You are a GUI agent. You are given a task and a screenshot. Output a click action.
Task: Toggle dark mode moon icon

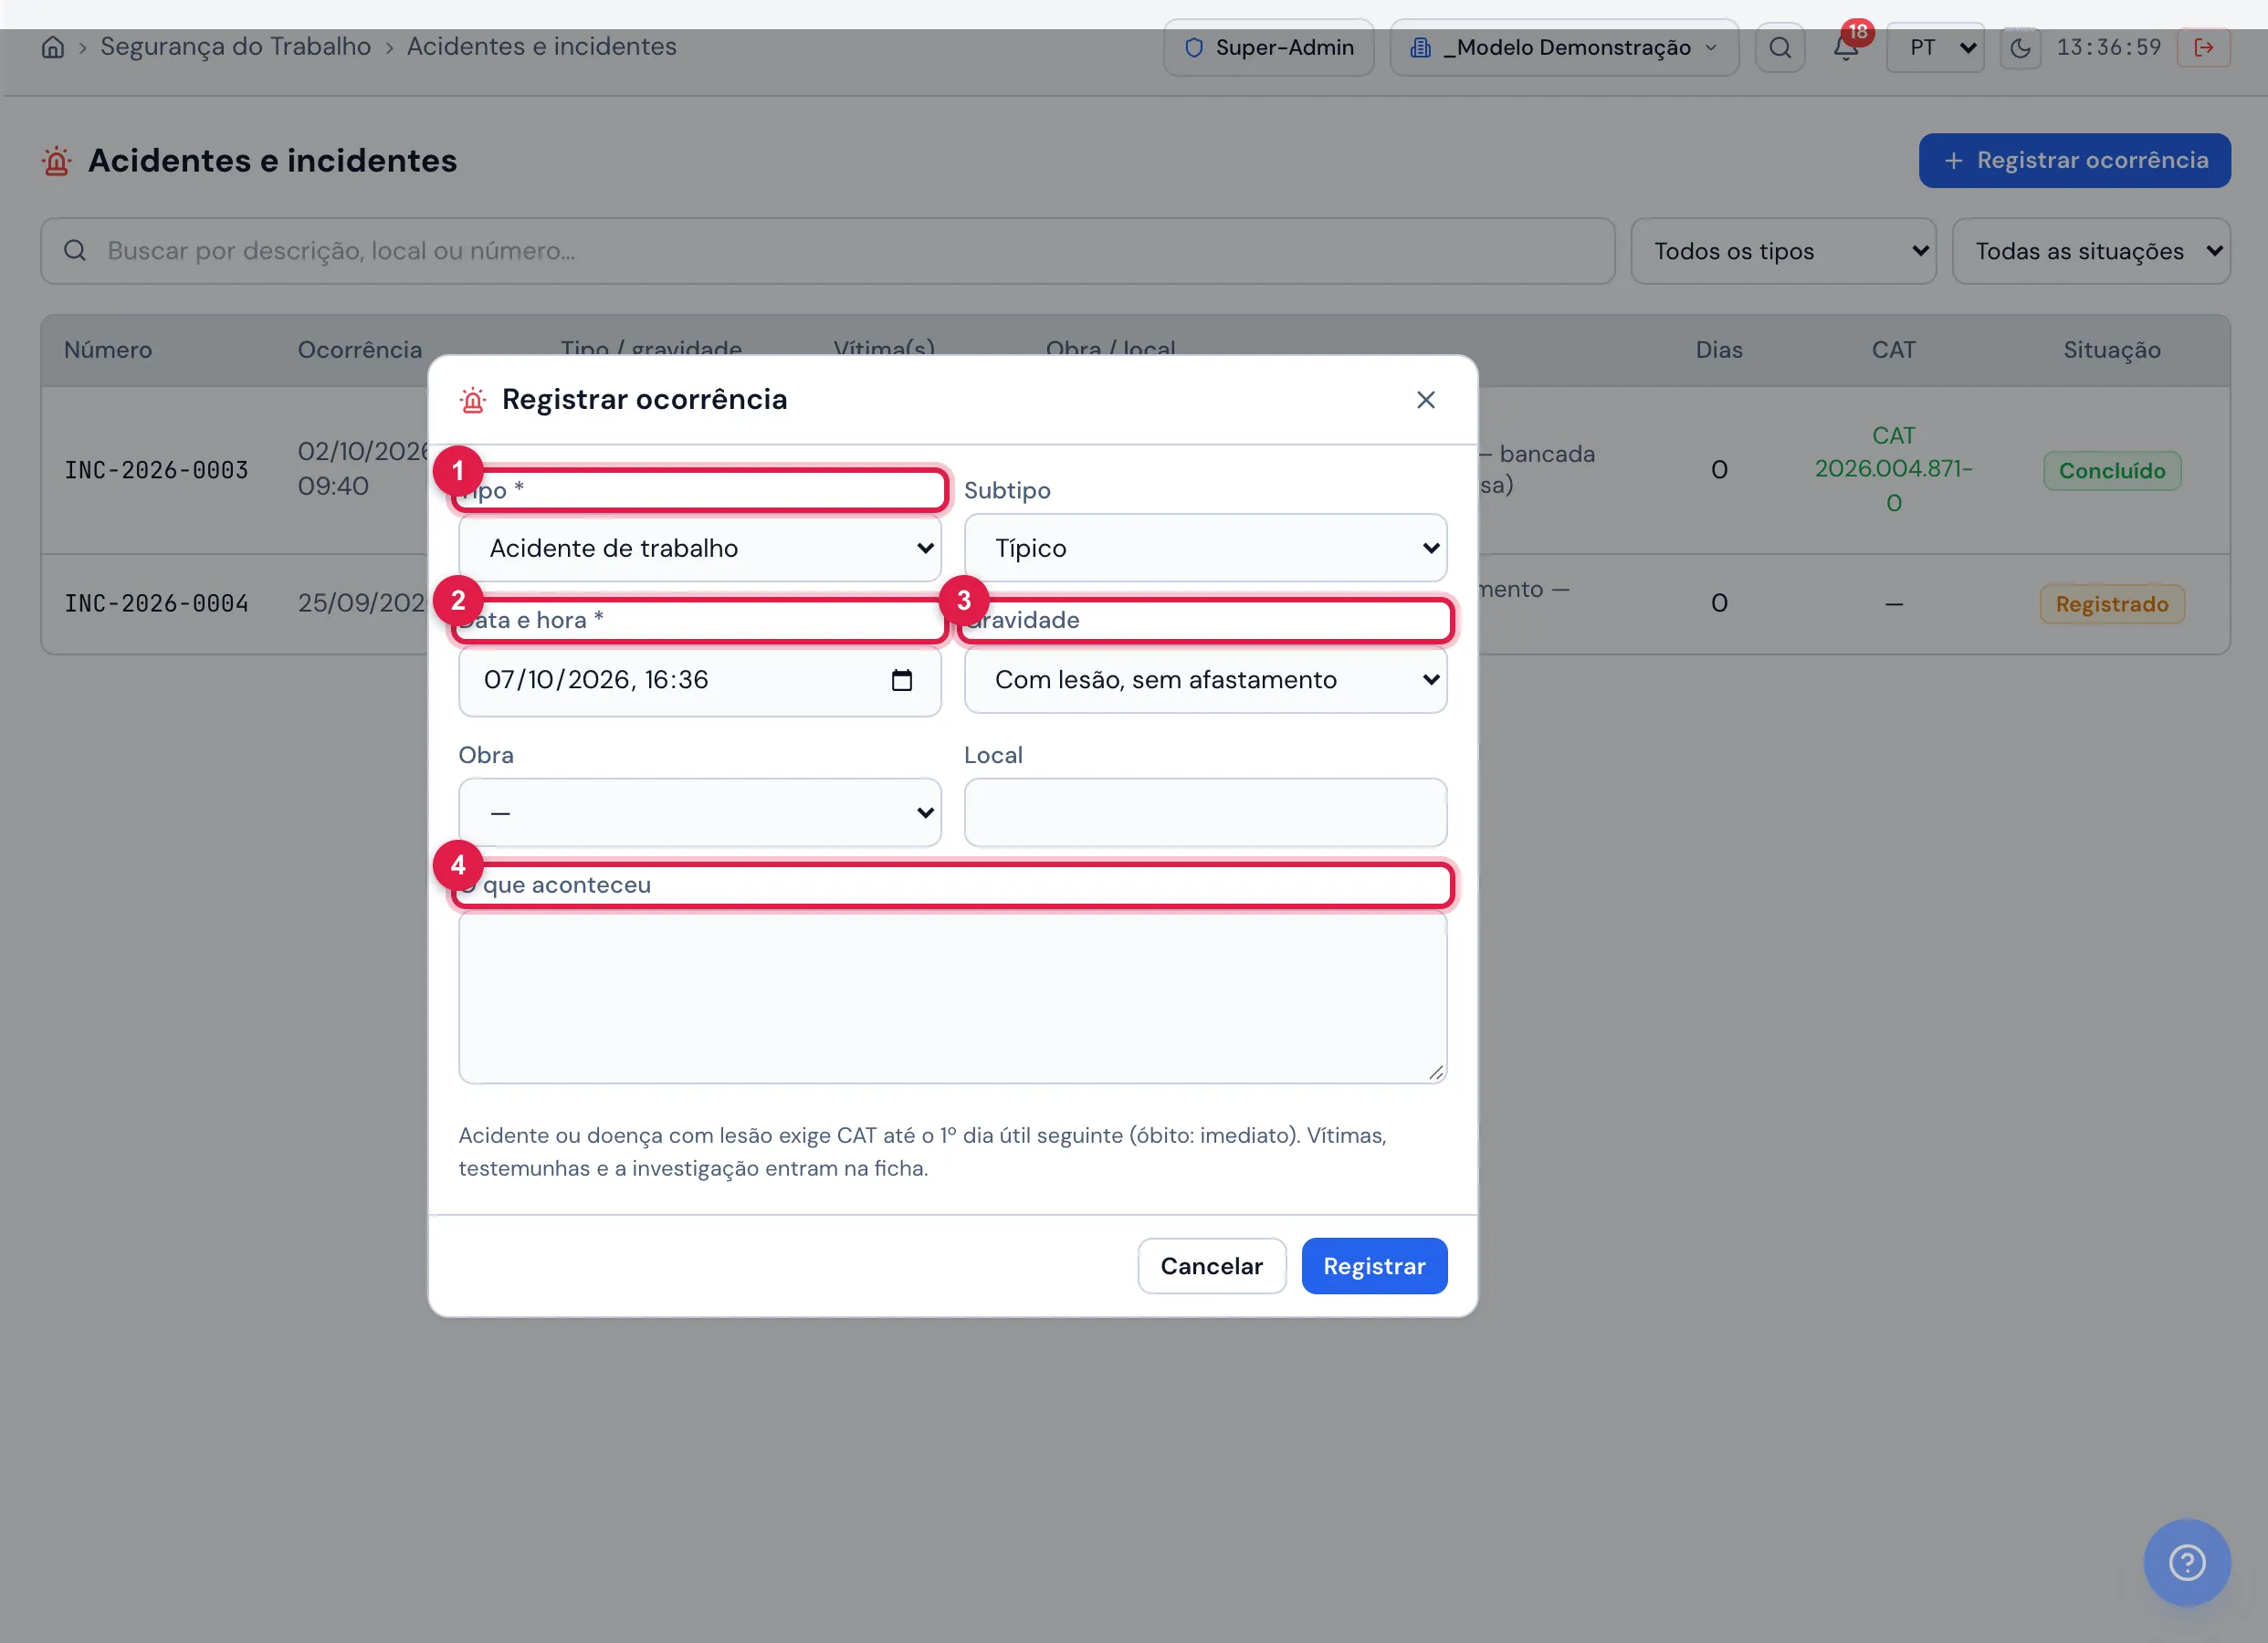pos(2020,47)
